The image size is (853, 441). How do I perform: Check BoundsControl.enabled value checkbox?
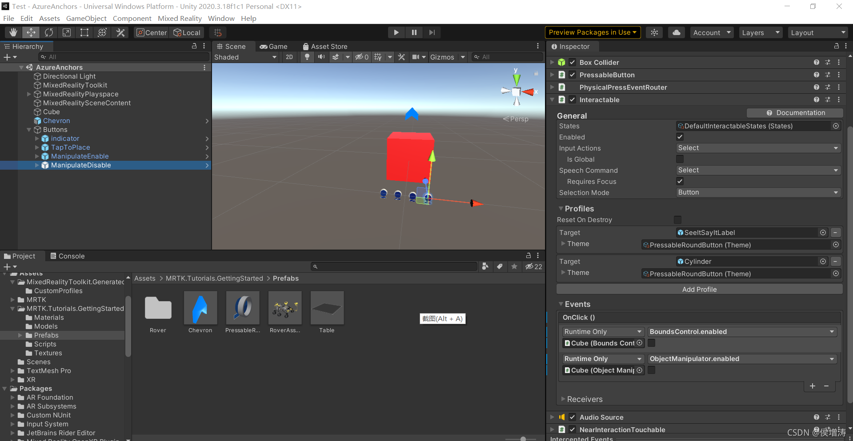pos(651,343)
